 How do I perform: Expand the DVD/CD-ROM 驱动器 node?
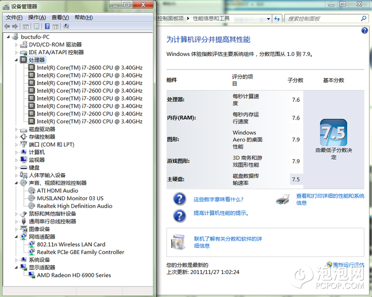point(16,45)
